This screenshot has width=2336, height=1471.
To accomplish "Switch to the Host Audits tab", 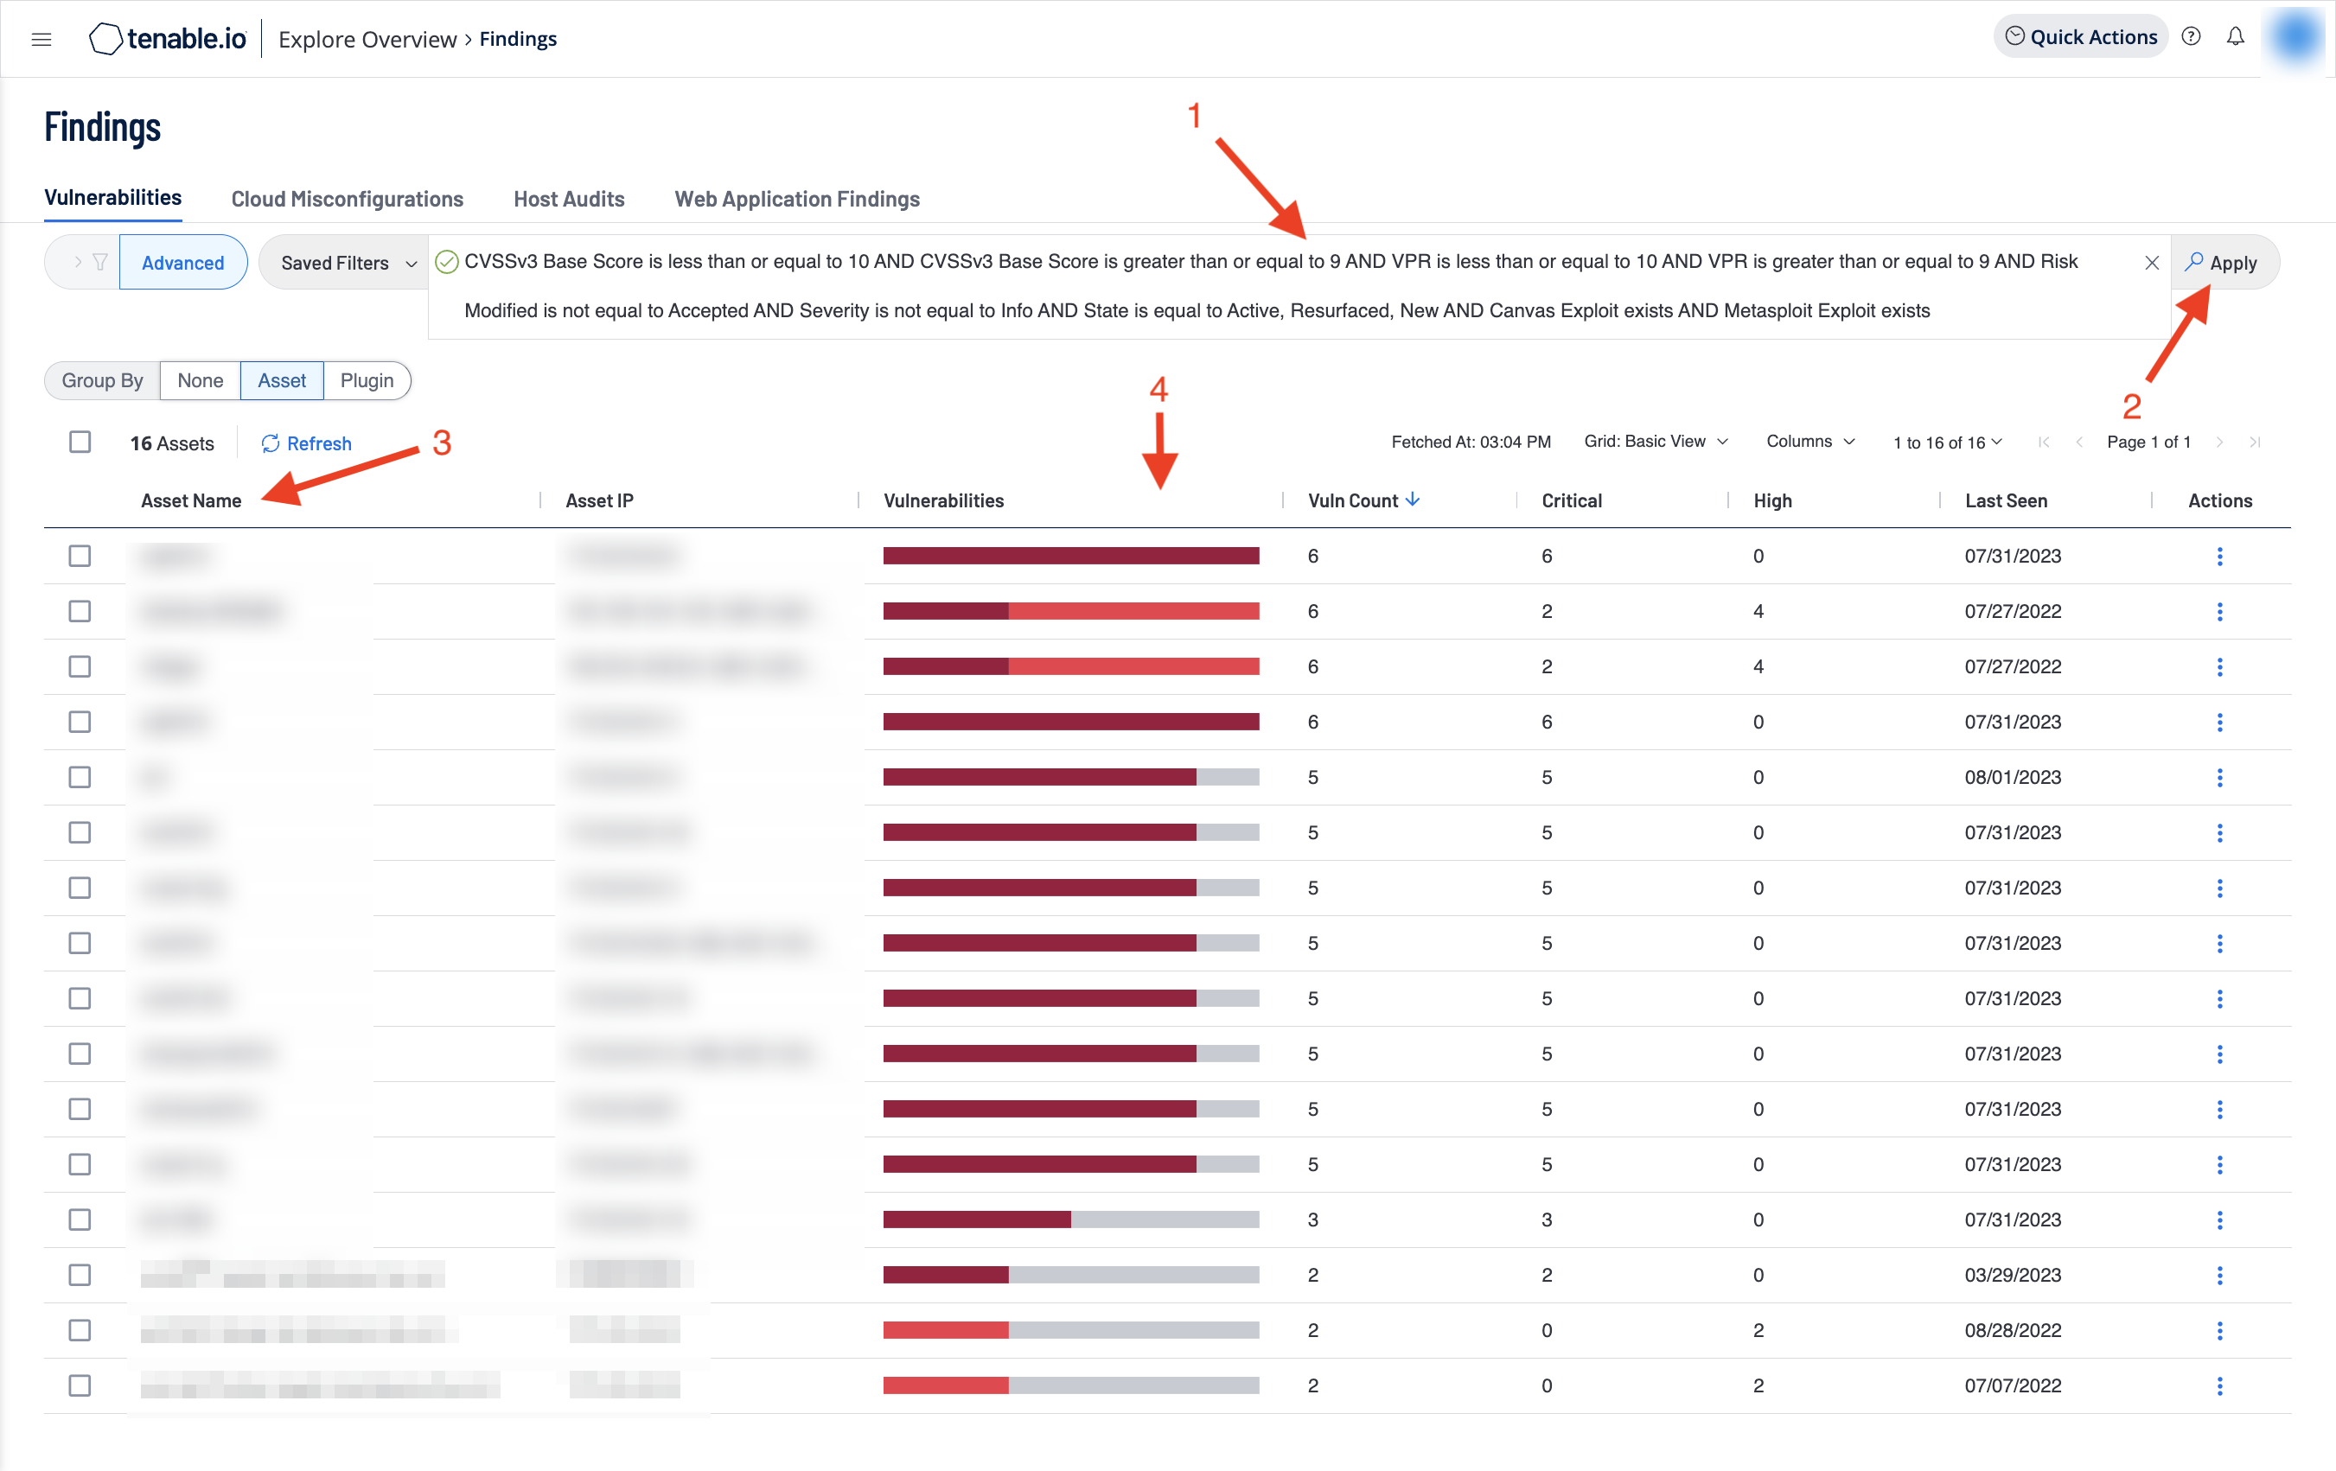I will tap(569, 199).
